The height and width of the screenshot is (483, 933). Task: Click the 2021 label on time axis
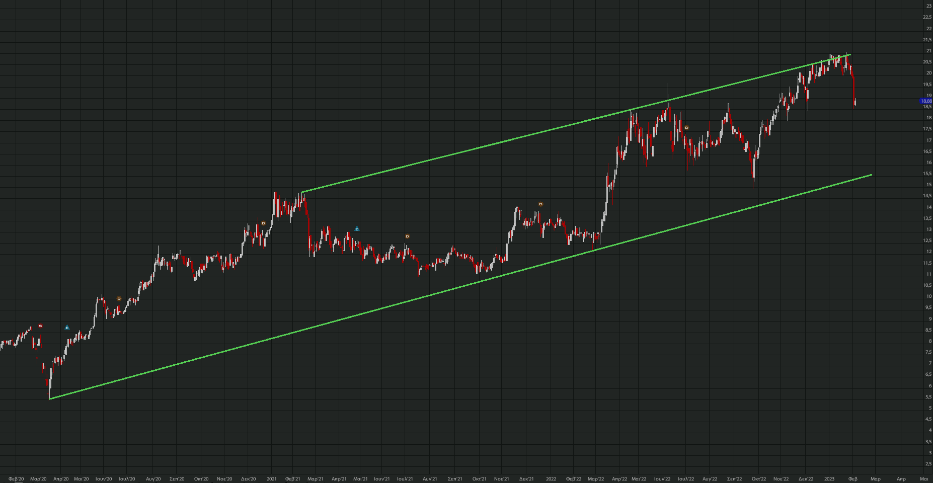click(x=272, y=479)
